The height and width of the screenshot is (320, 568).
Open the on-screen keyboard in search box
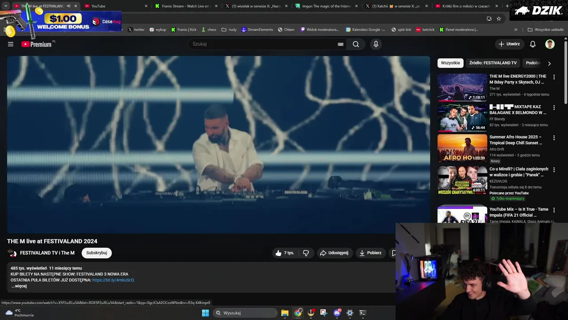pyautogui.click(x=340, y=44)
